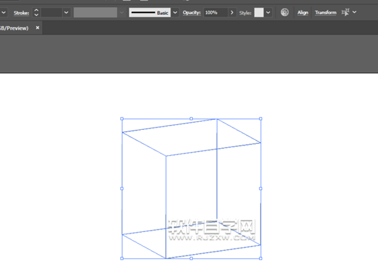This screenshot has height=273, width=378.
Task: Expand the variable width profile dropdown
Action: pos(122,12)
